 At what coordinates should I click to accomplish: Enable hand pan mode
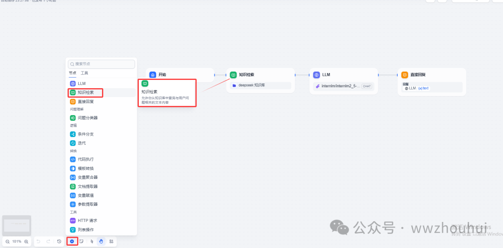(x=101, y=241)
